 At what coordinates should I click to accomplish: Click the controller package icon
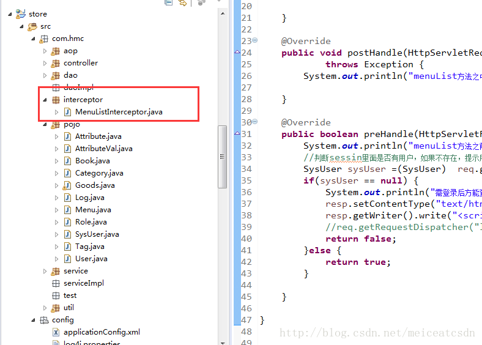click(55, 64)
